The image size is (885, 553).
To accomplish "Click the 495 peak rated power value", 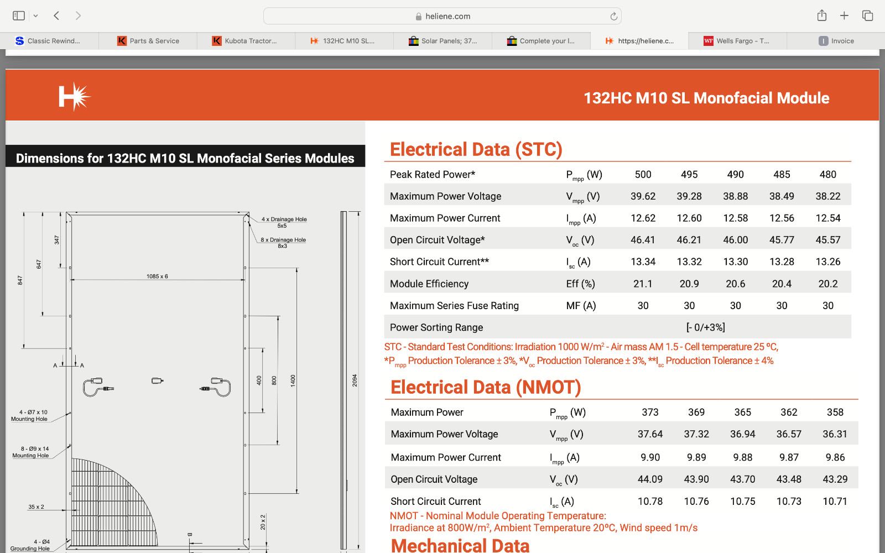I will tap(689, 175).
